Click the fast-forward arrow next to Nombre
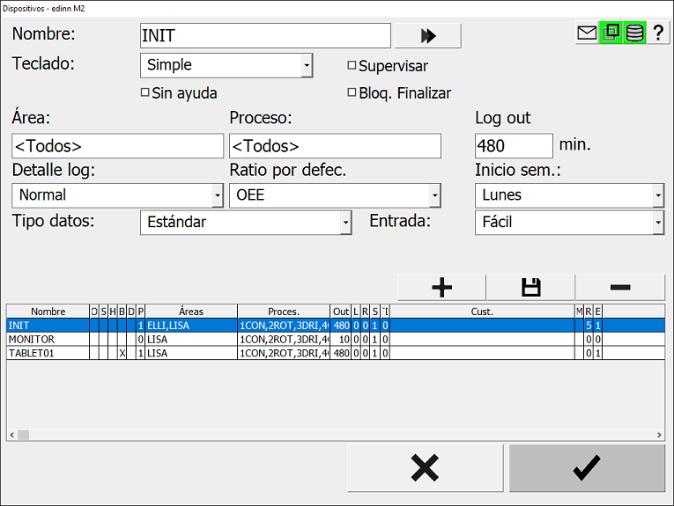 [x=427, y=35]
